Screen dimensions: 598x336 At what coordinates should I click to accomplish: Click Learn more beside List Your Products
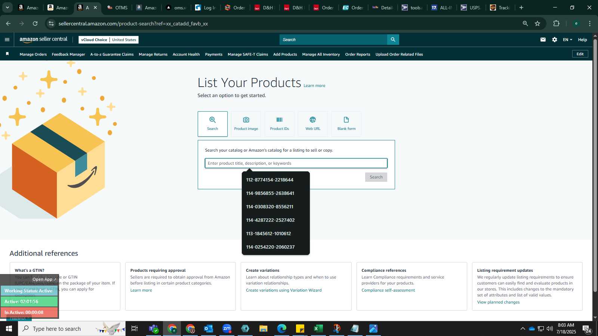(314, 85)
